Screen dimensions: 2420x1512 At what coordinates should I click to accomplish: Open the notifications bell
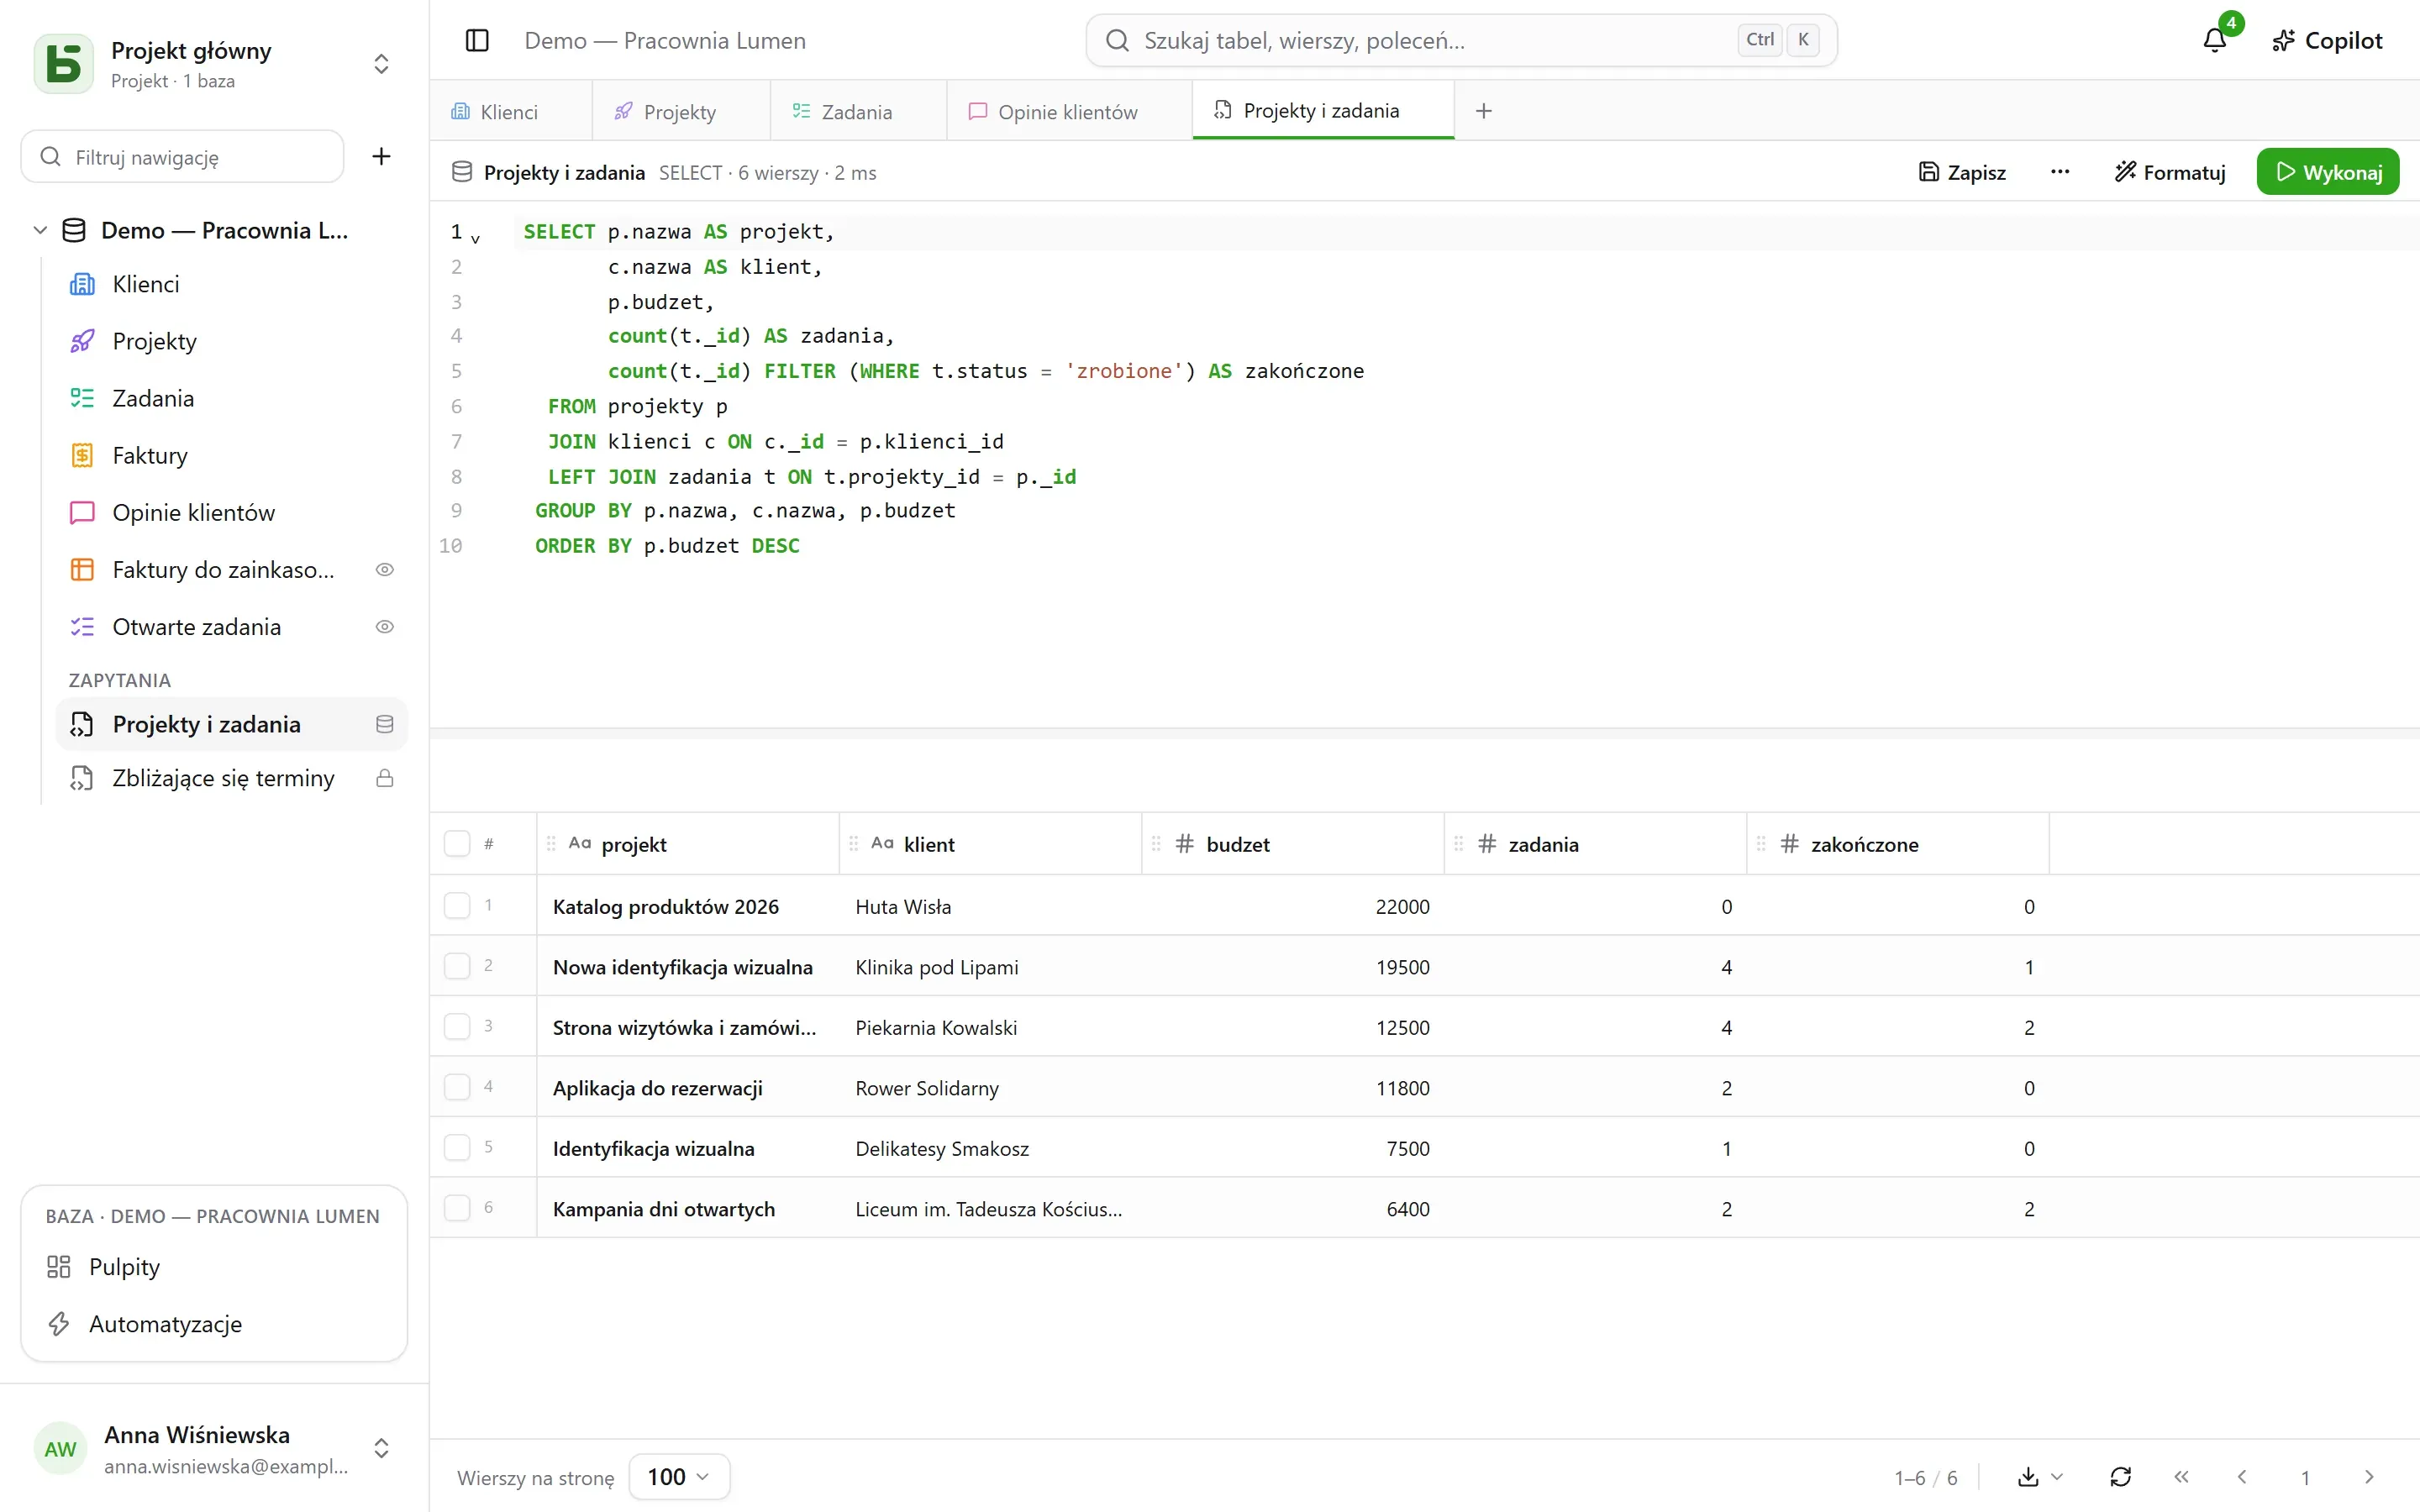(x=2214, y=40)
